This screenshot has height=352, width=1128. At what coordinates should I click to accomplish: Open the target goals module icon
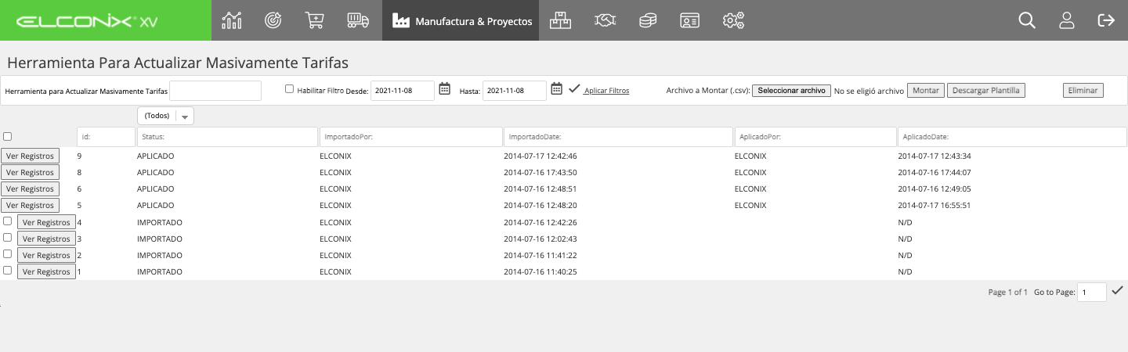pos(273,20)
